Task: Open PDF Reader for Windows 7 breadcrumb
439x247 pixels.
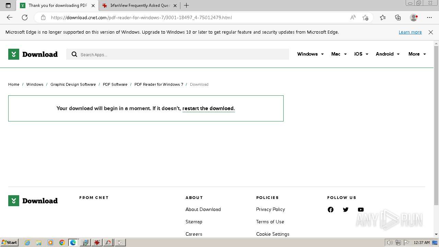Action: [x=159, y=84]
